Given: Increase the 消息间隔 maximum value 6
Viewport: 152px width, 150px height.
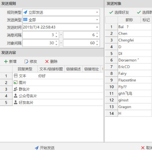Looking at the screenshot, I should pos(97,33).
